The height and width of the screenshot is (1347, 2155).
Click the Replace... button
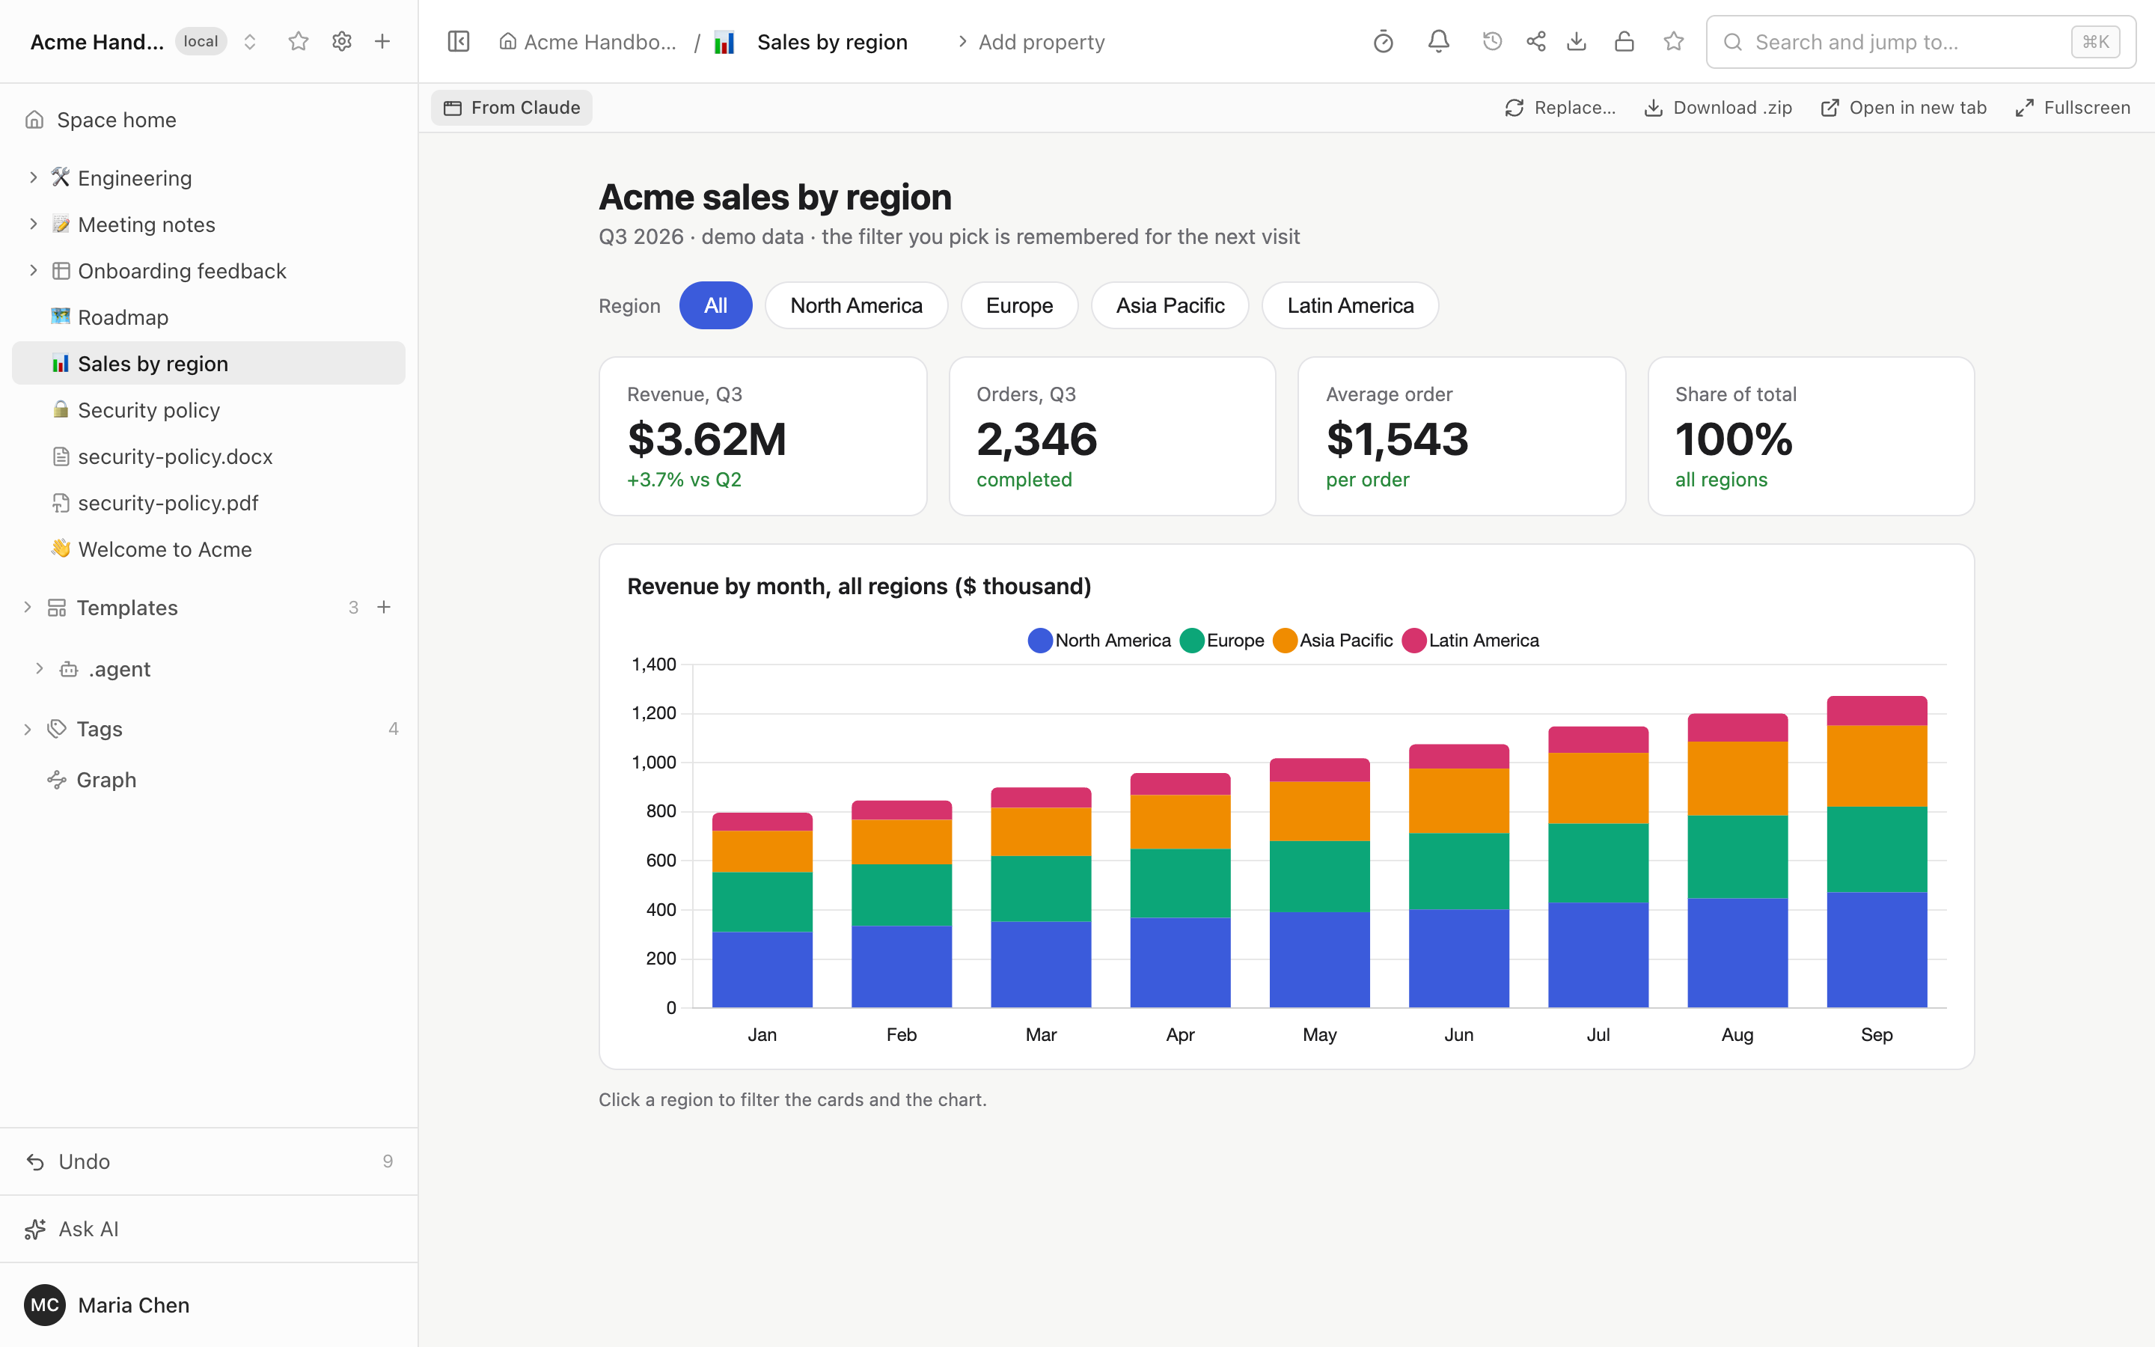coord(1560,108)
